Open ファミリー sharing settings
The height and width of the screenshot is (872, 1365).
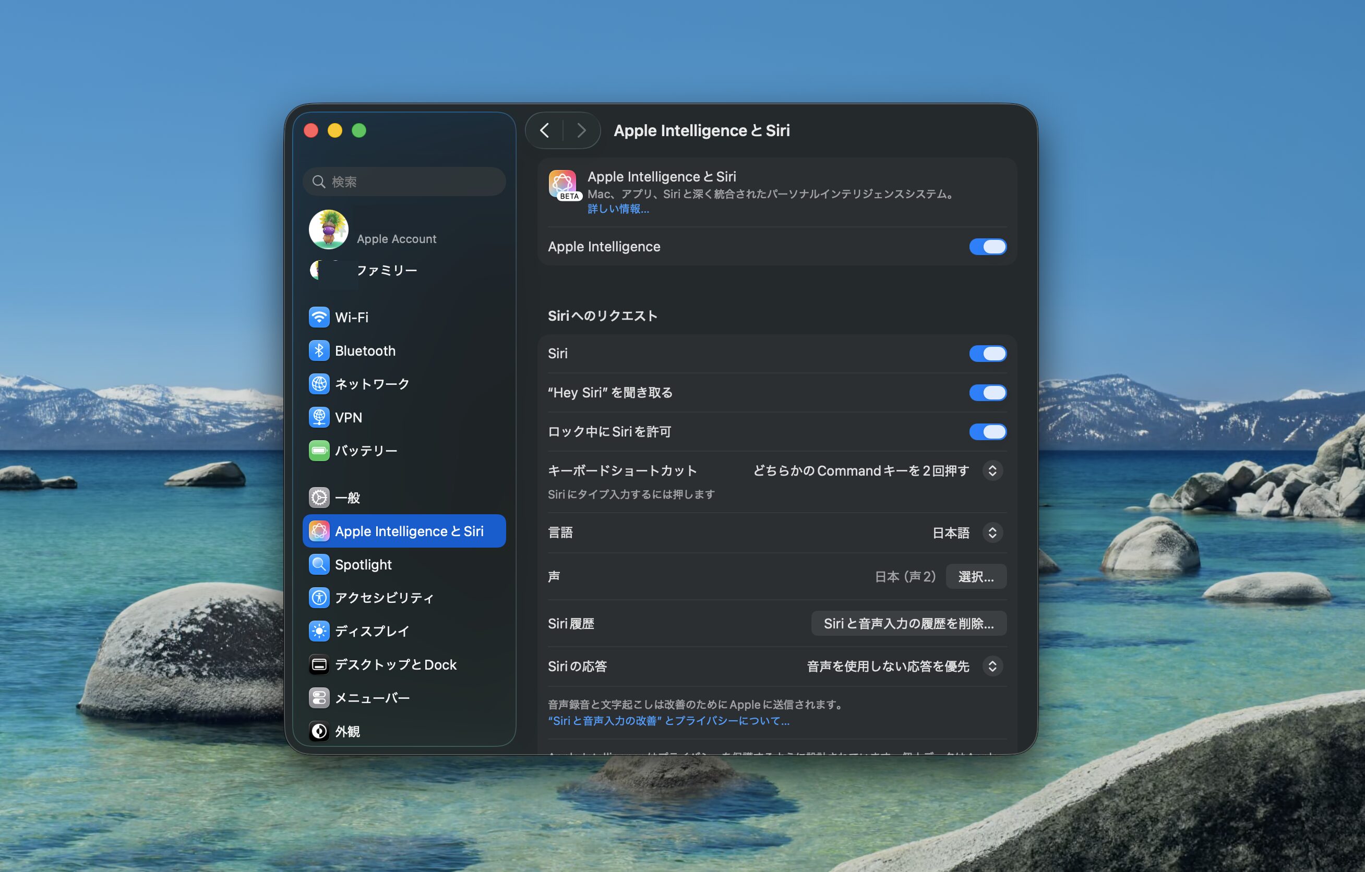404,270
